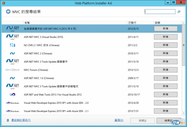Click the date 2012/8/15
Viewport: 187px width, 127px height.
(133, 29)
